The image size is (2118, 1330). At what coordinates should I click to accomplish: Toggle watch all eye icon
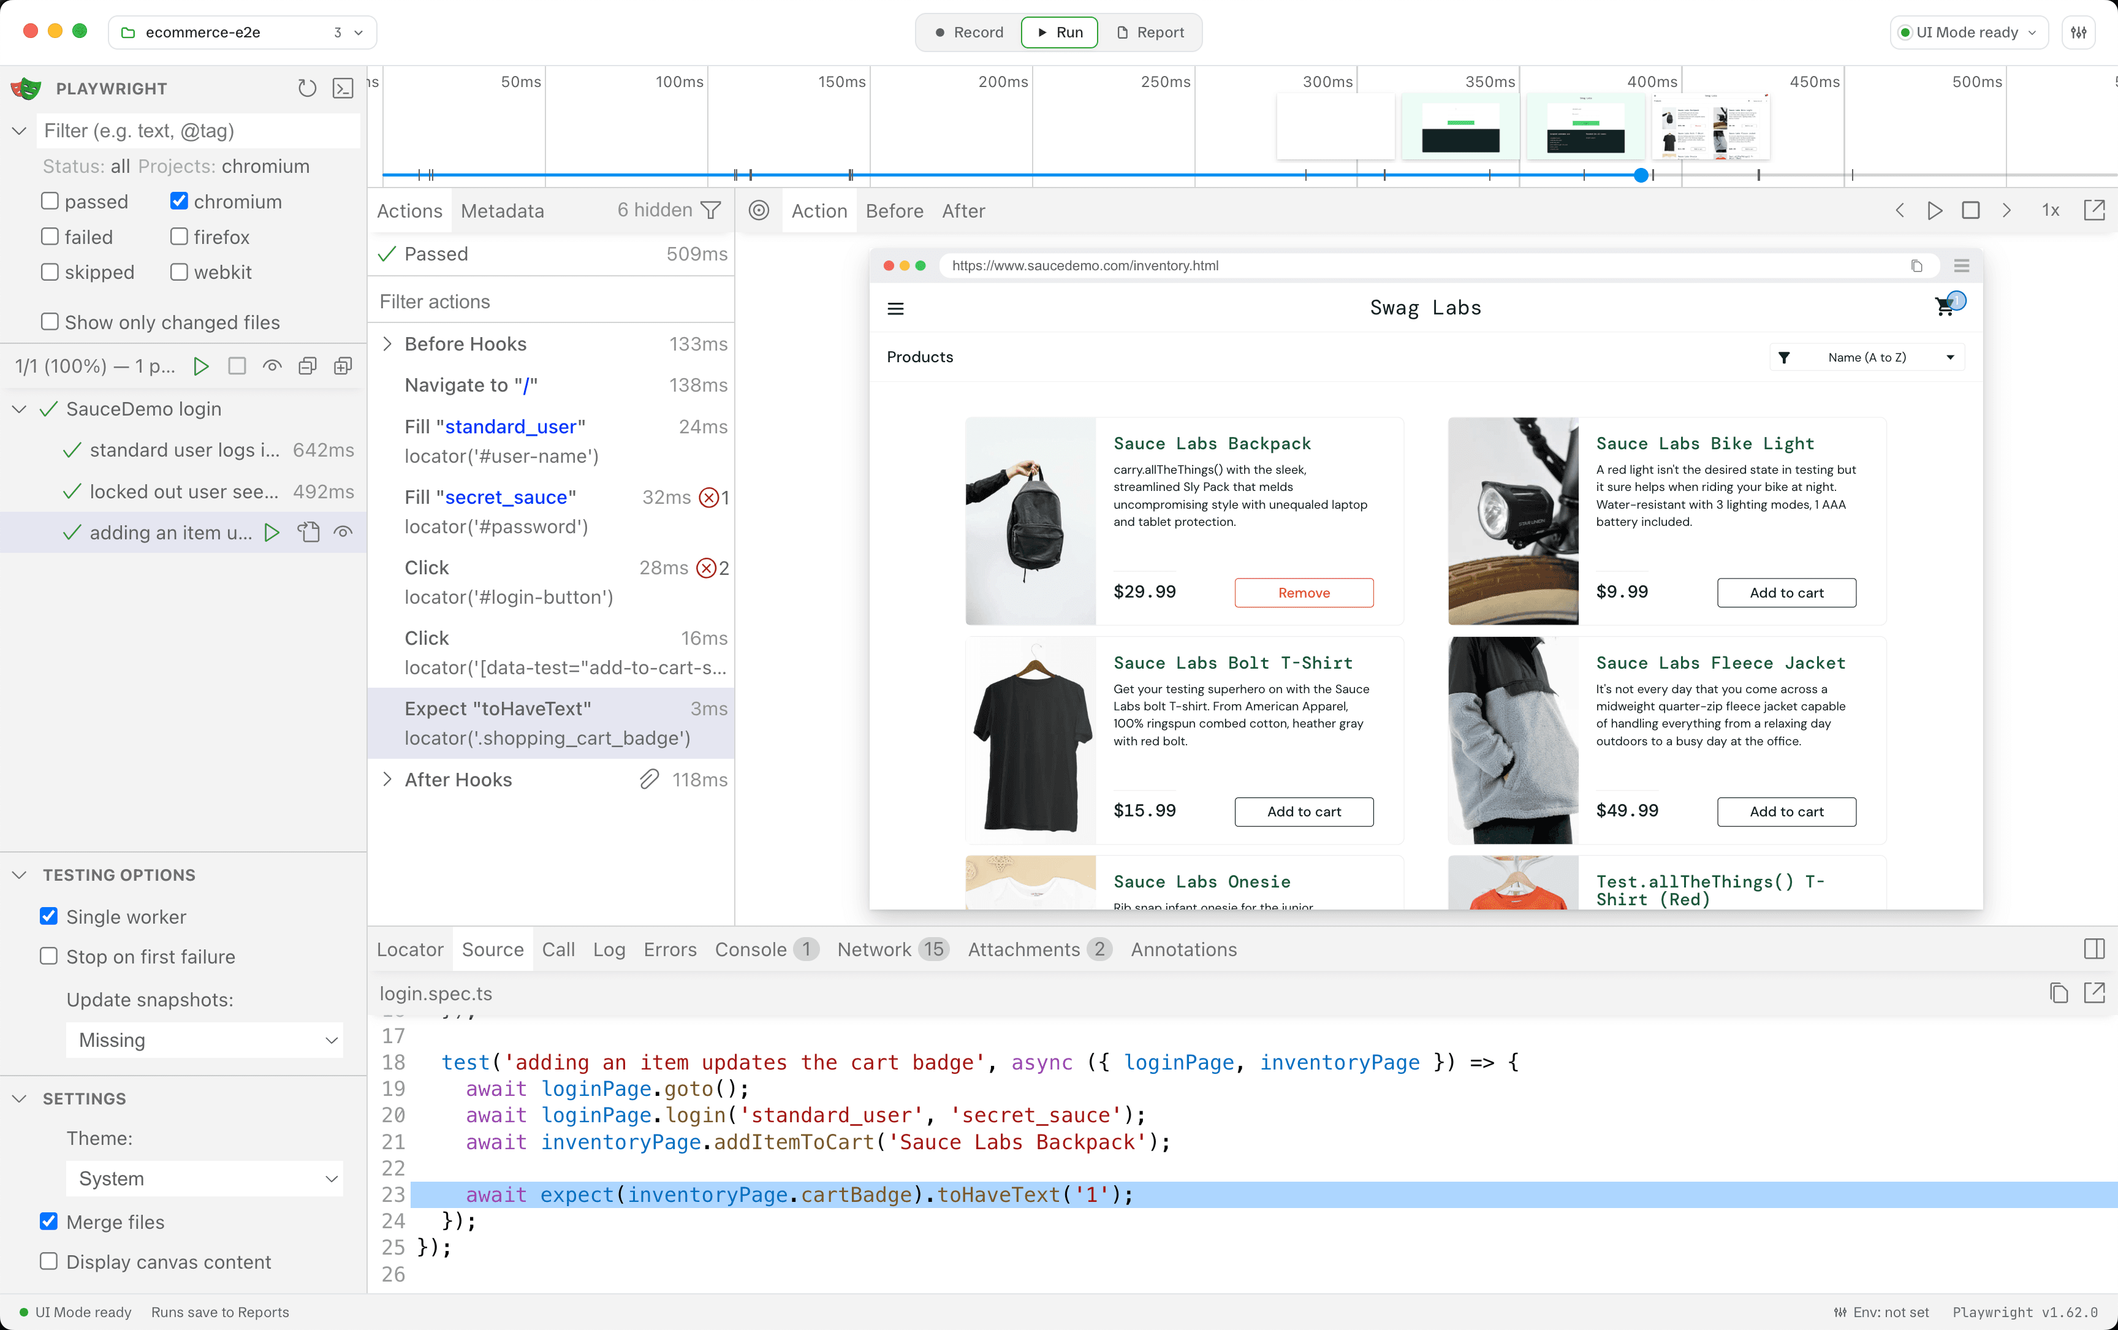(273, 366)
